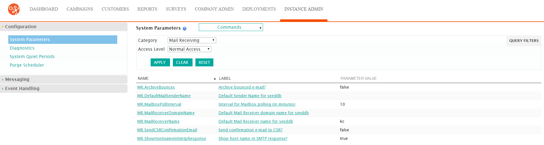Screen dimensions: 544x145
Task: Go to the Deployments tab
Action: pos(259,9)
